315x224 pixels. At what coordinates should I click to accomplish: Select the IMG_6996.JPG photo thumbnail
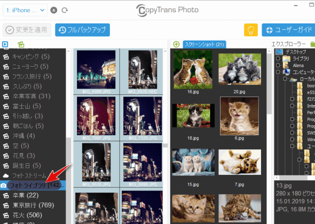(96, 70)
